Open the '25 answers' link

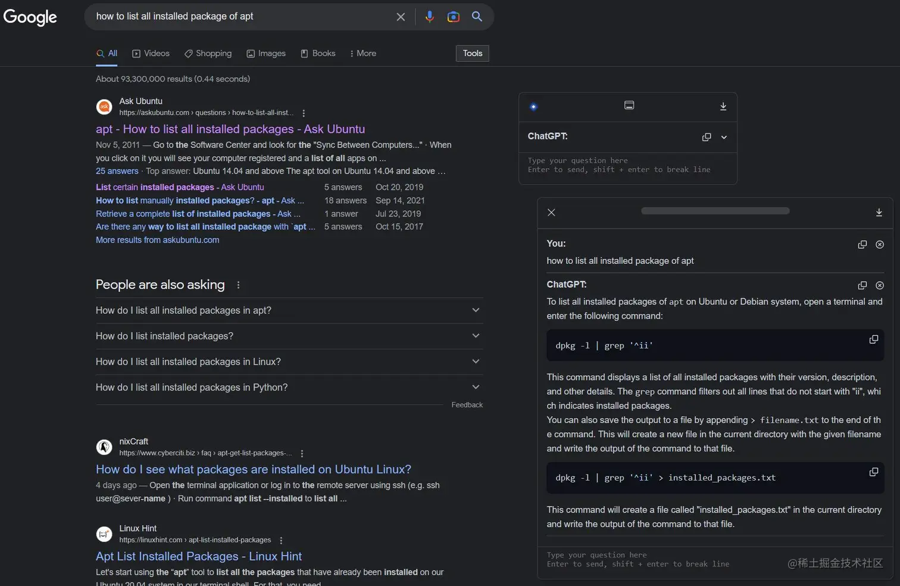pos(117,172)
